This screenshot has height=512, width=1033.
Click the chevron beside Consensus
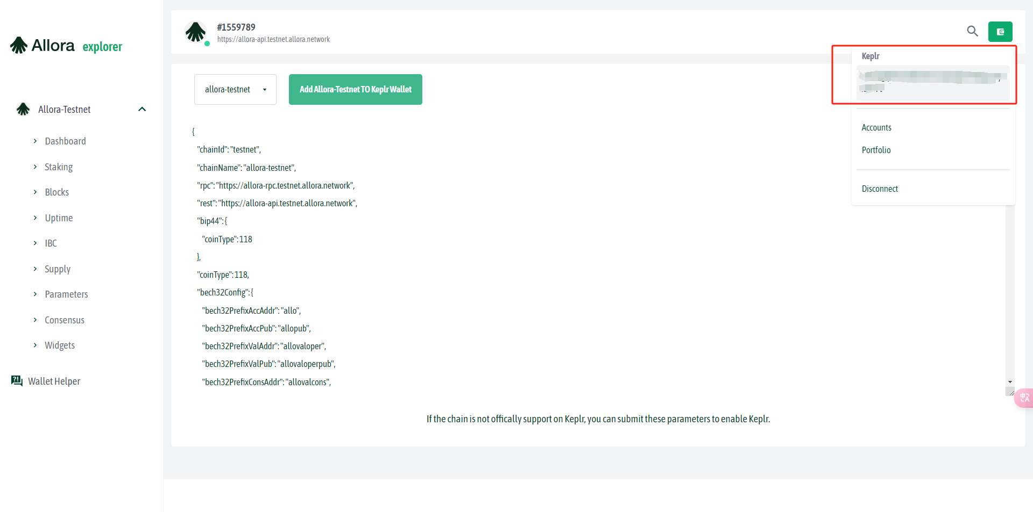pos(35,320)
